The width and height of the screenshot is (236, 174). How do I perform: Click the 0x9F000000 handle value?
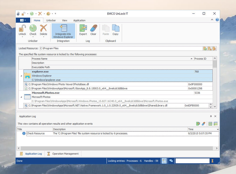195,84
